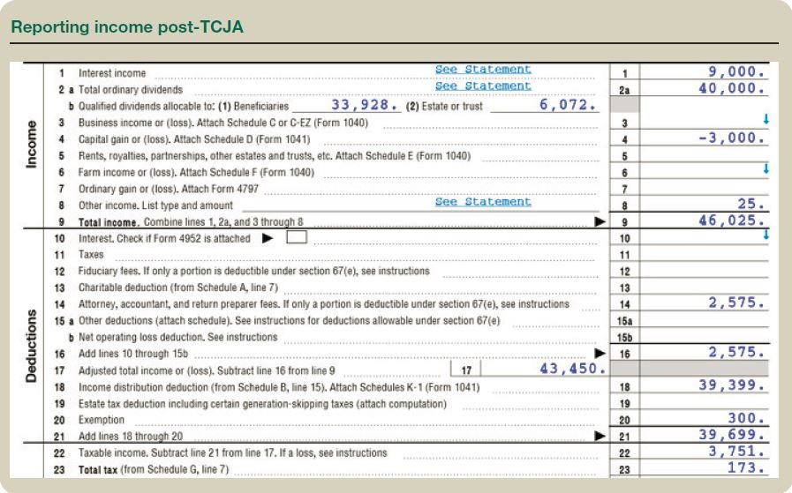This screenshot has width=792, height=493.
Task: Click the 'Business income or (loss)' line label
Action: (223, 123)
